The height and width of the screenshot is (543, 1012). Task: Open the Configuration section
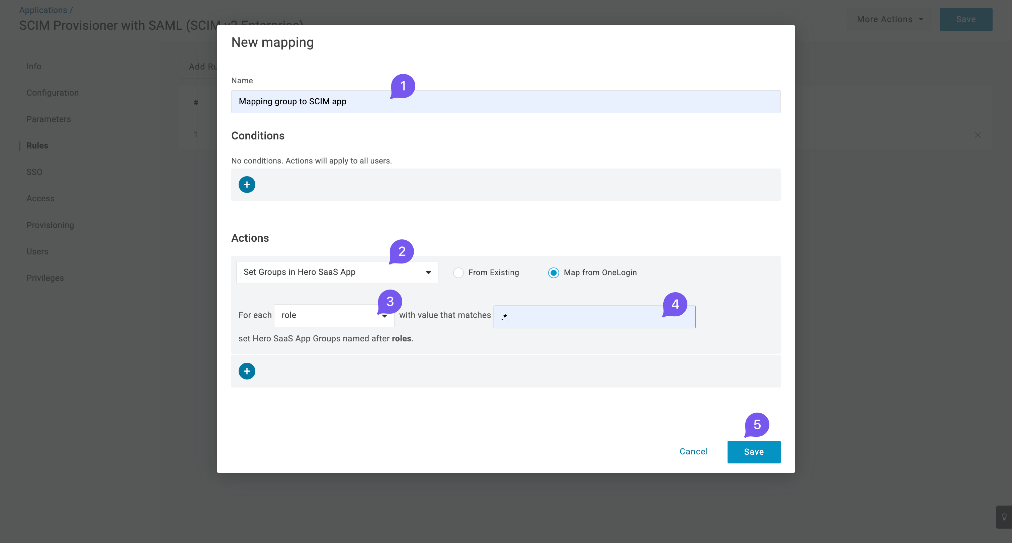click(x=53, y=93)
